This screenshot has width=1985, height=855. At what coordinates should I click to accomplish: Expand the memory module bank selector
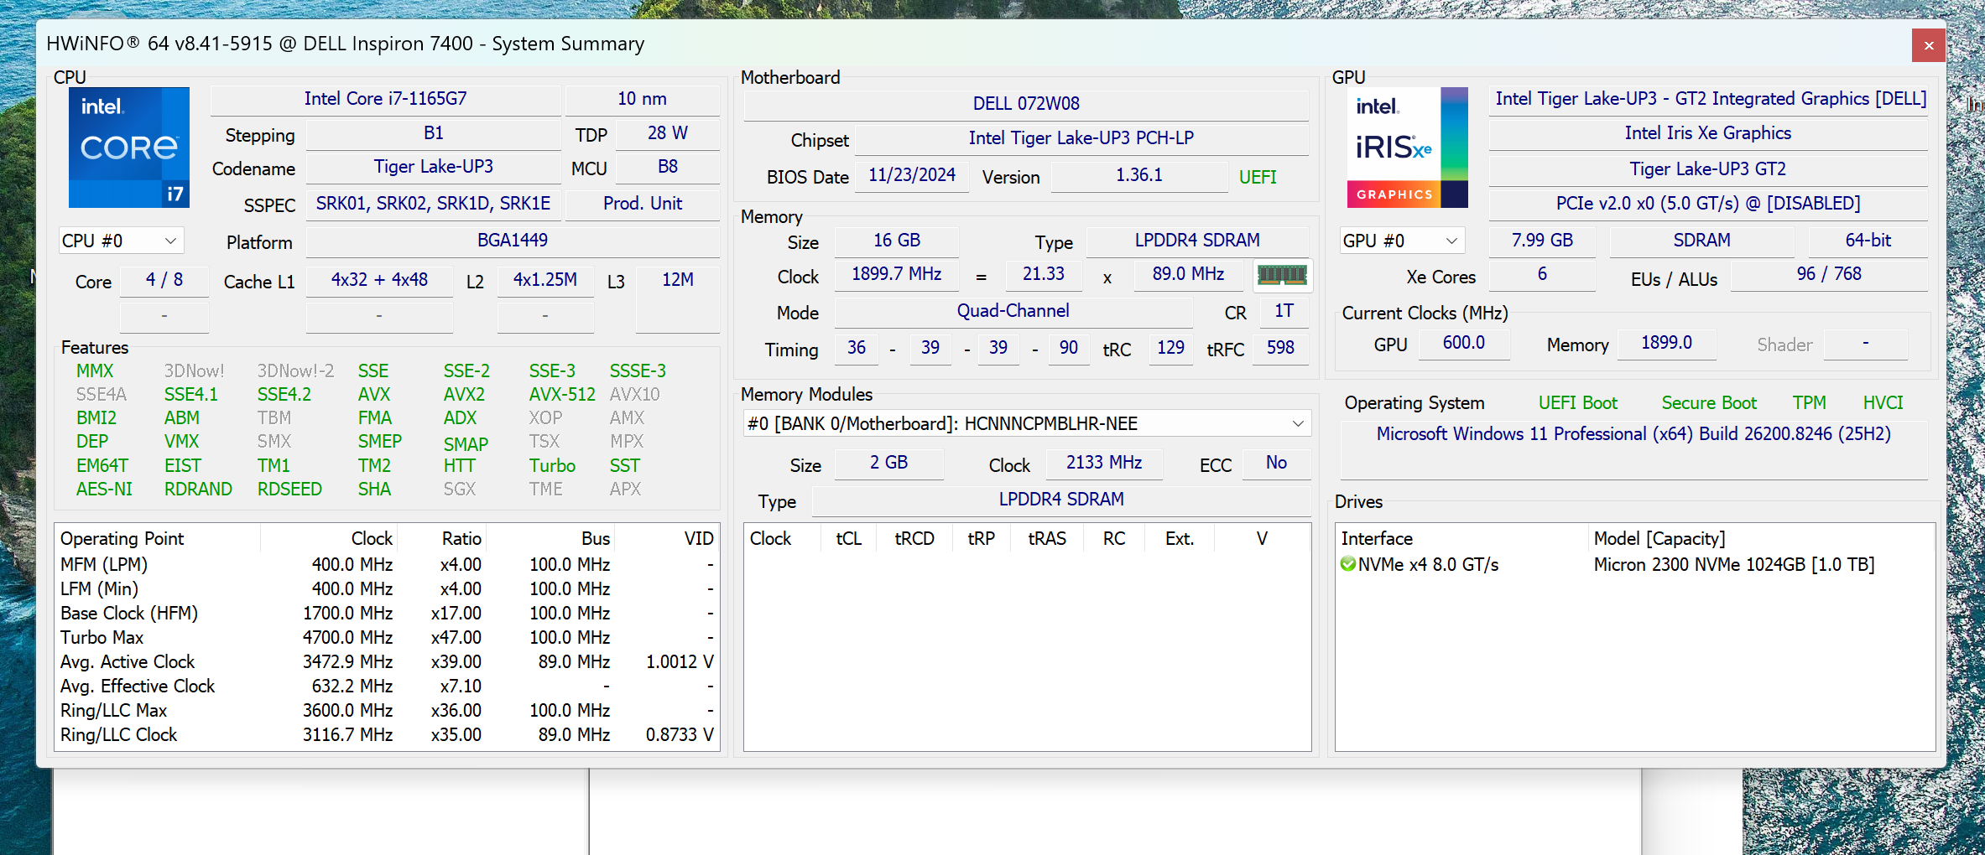coord(1027,423)
